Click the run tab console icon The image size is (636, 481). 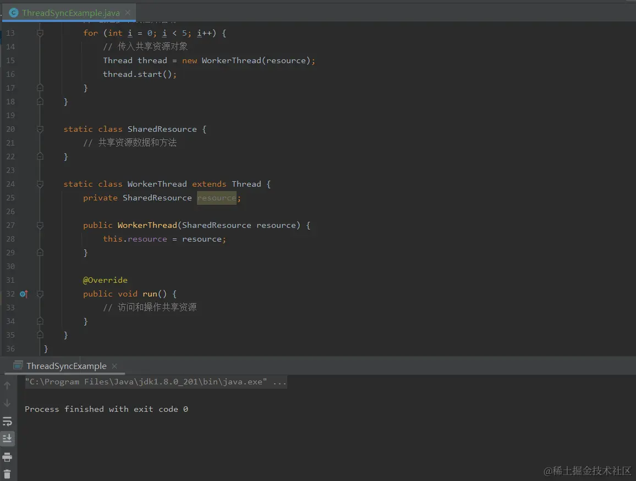[x=18, y=366]
